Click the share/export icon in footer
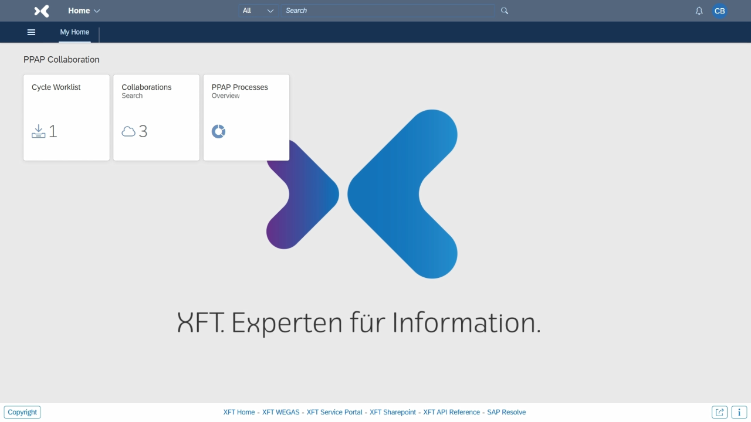The image size is (751, 422). tap(719, 412)
